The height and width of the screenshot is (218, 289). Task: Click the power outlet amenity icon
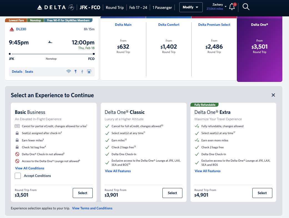click(x=76, y=72)
